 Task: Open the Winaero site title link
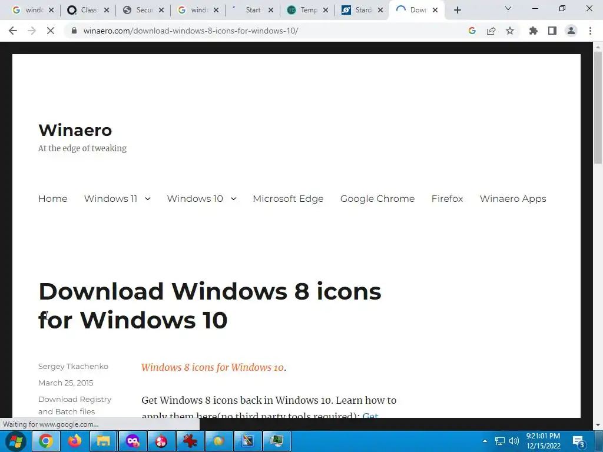tap(75, 130)
